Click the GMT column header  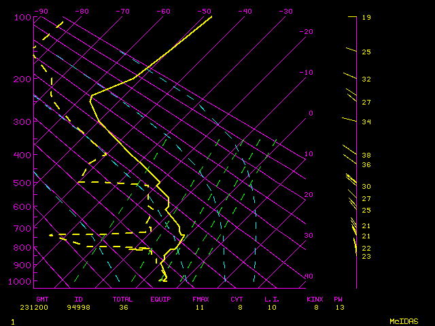pos(43,299)
